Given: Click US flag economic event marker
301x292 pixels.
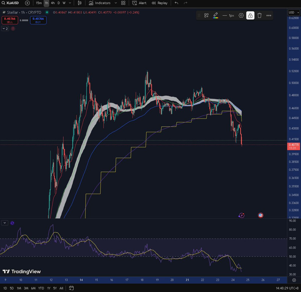Looking at the screenshot, I should tap(261, 215).
